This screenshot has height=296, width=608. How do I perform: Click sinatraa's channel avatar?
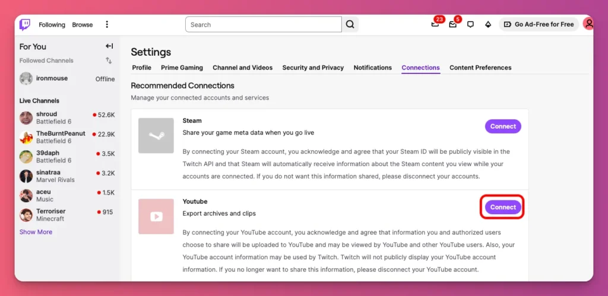pyautogui.click(x=26, y=176)
